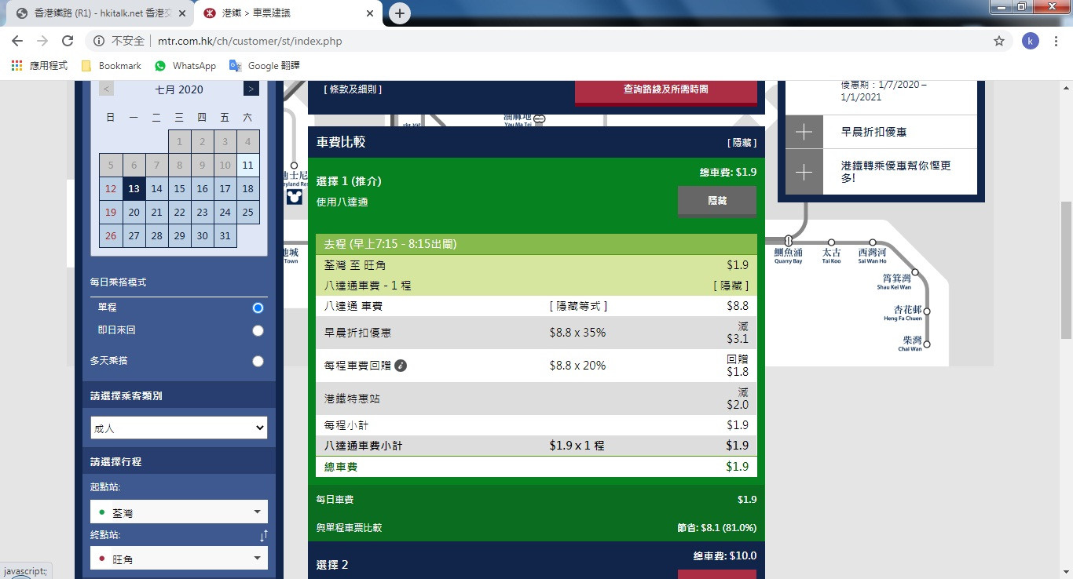Open 終點站 dropdown showing 旺角

pos(179,559)
